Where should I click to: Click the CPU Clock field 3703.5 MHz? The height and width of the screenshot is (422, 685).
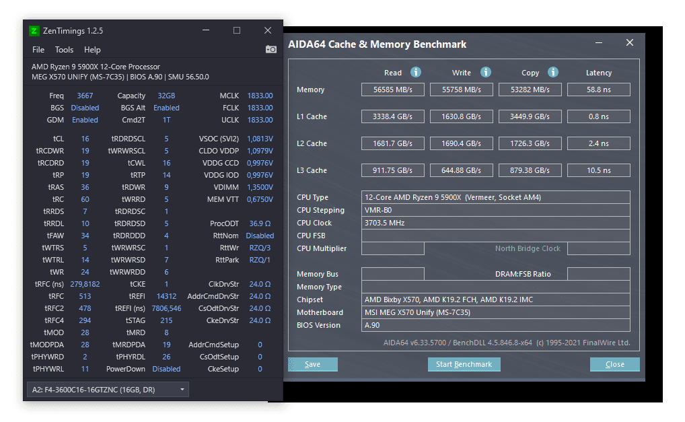(x=495, y=223)
